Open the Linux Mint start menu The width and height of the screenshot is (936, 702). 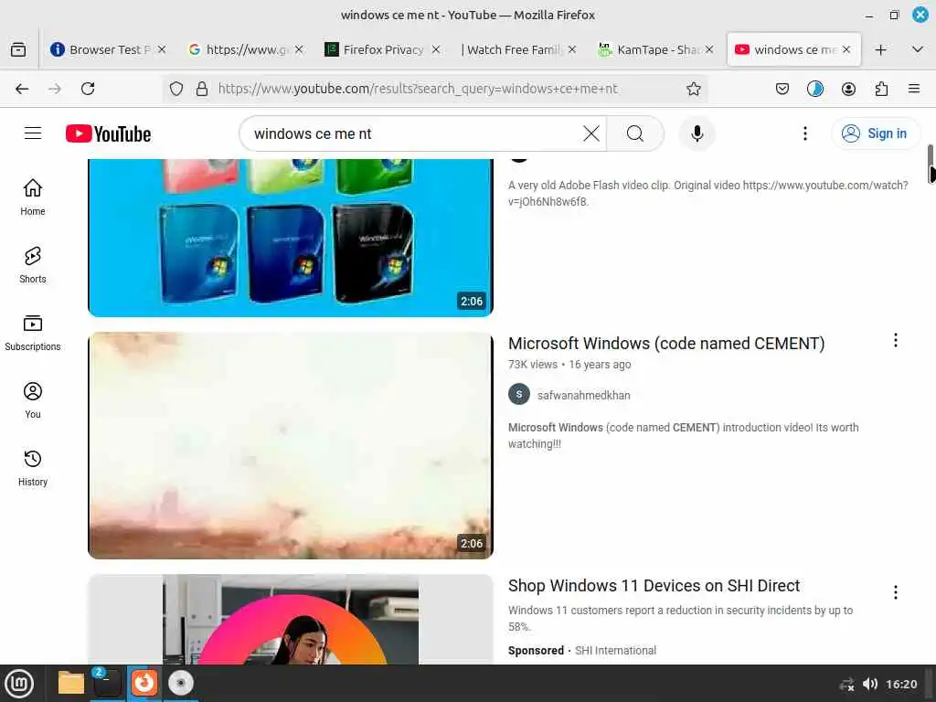point(18,683)
